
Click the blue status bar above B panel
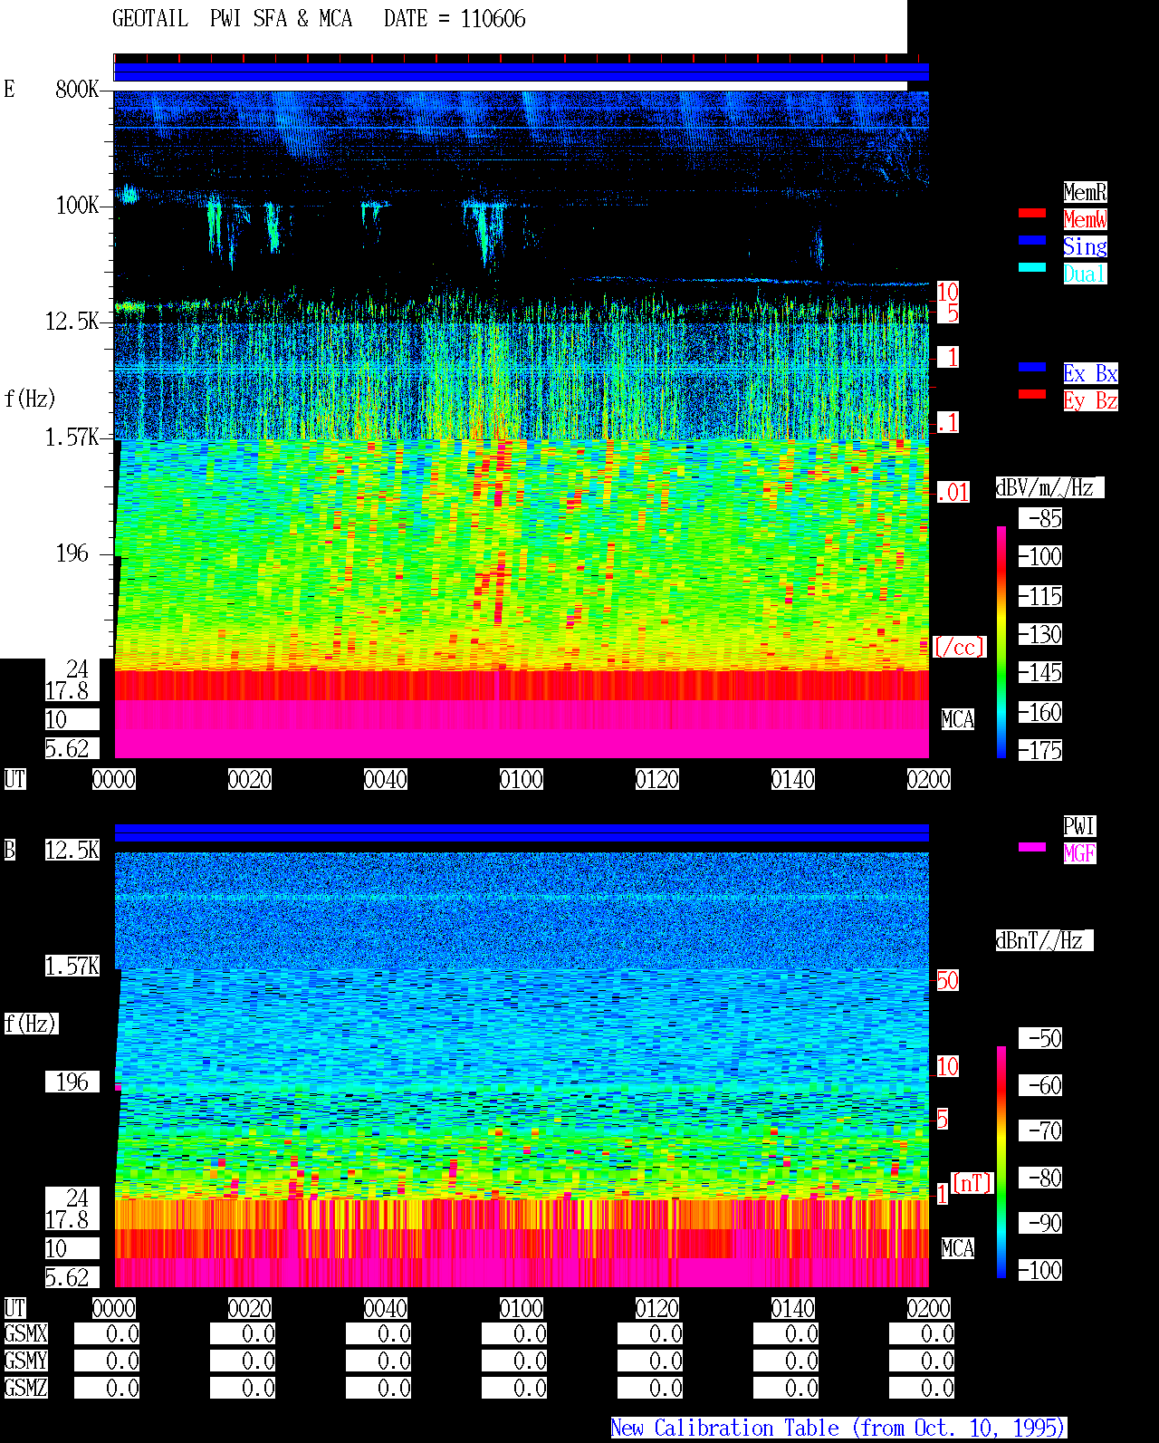pos(522,832)
